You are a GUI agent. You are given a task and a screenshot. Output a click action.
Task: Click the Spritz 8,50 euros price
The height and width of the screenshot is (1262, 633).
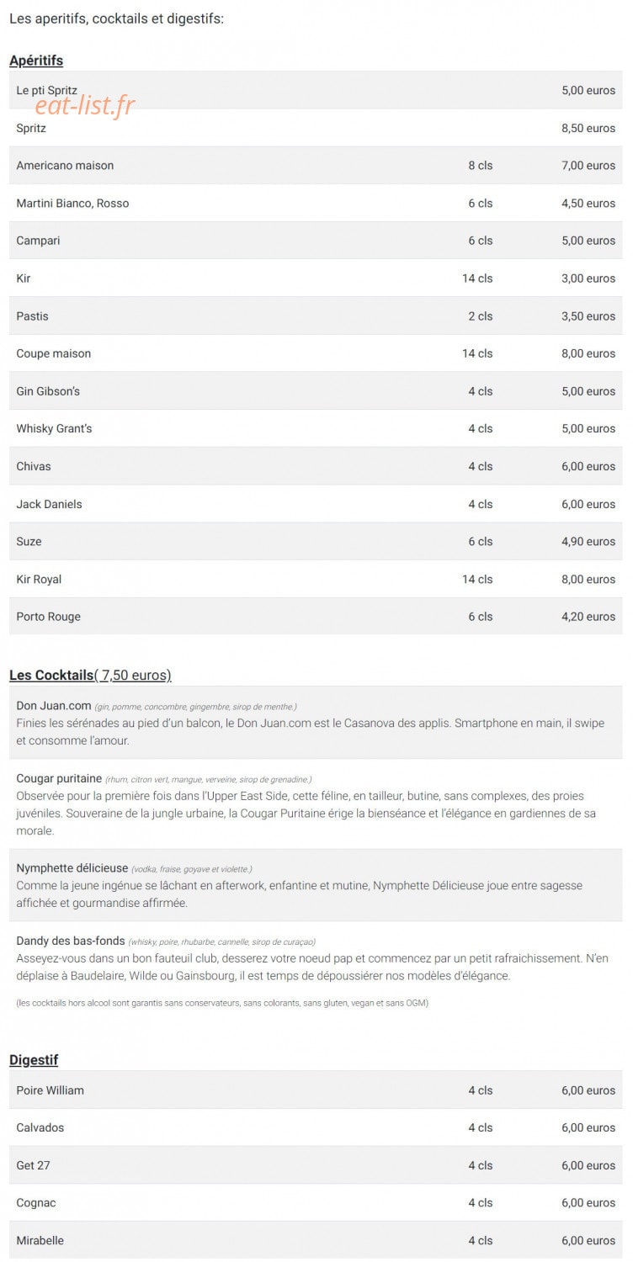[588, 128]
